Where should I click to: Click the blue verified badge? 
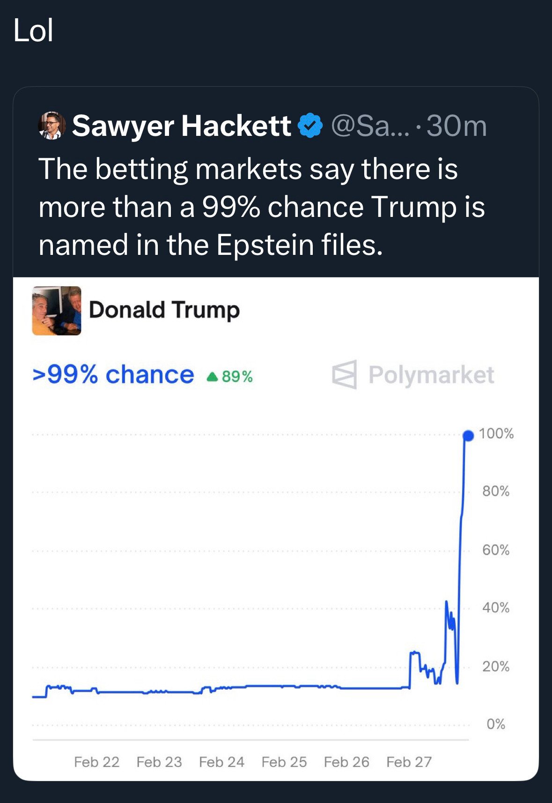(x=310, y=126)
